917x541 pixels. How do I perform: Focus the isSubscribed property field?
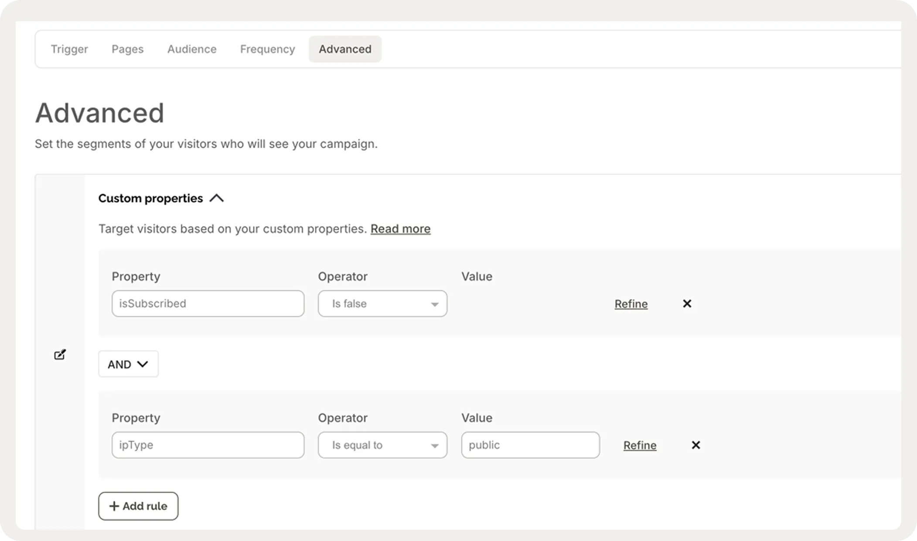click(x=208, y=304)
